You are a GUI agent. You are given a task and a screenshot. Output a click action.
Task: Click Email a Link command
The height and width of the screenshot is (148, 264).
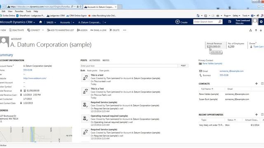tap(99, 30)
